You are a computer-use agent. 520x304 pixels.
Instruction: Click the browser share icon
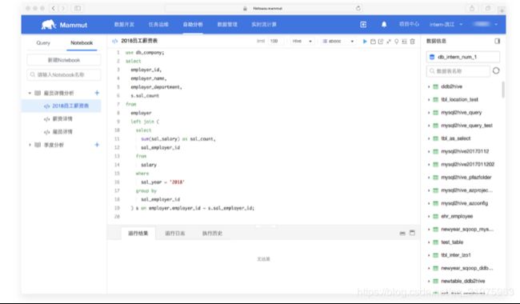pos(472,9)
